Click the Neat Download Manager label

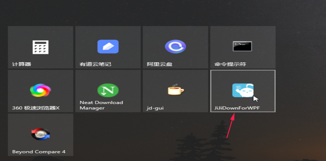point(101,105)
